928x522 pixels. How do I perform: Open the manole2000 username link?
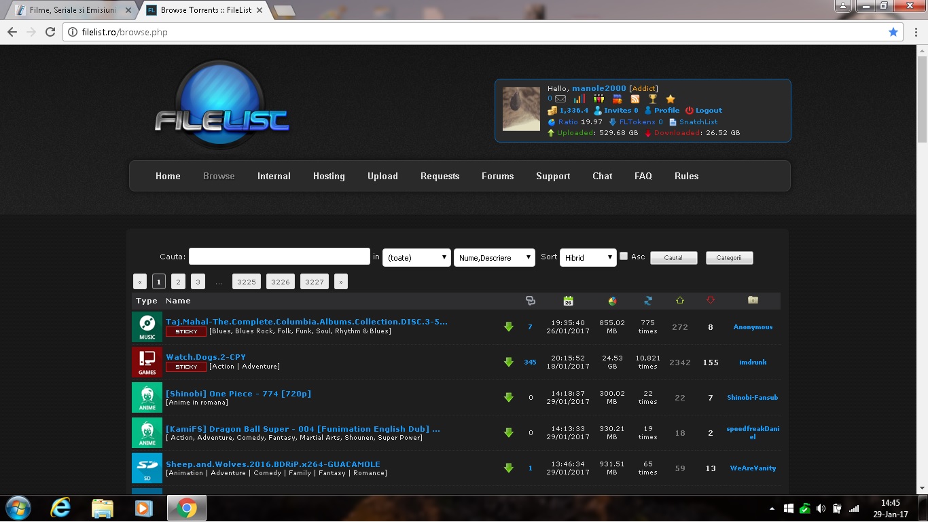coord(599,88)
